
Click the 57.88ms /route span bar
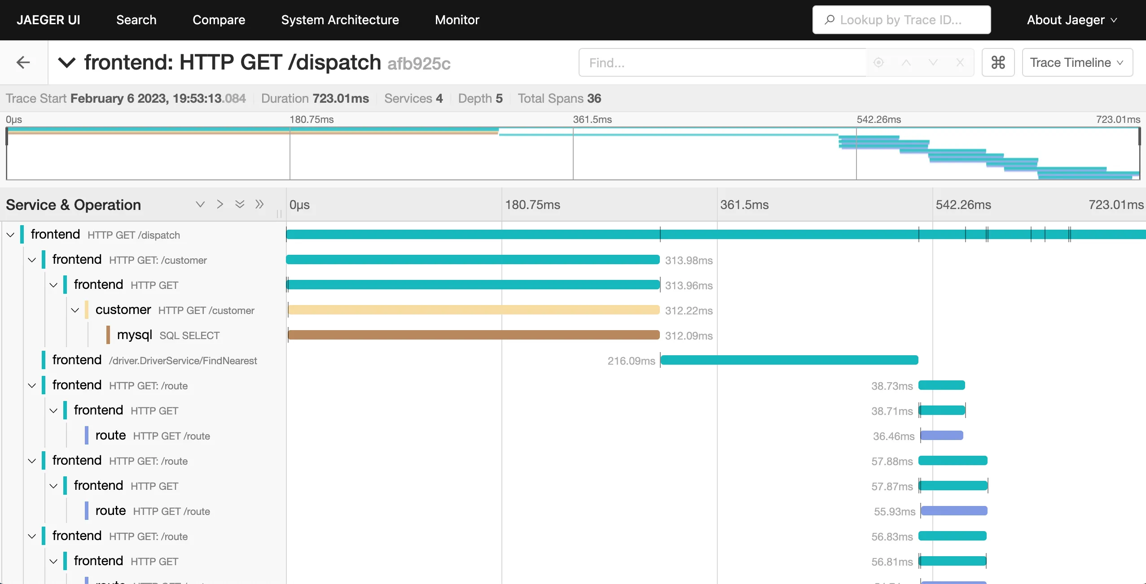click(953, 461)
